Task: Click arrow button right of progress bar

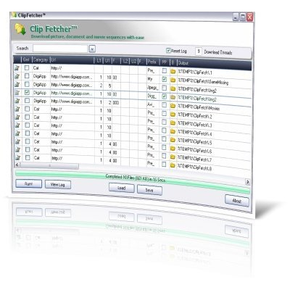Action: (x=247, y=182)
